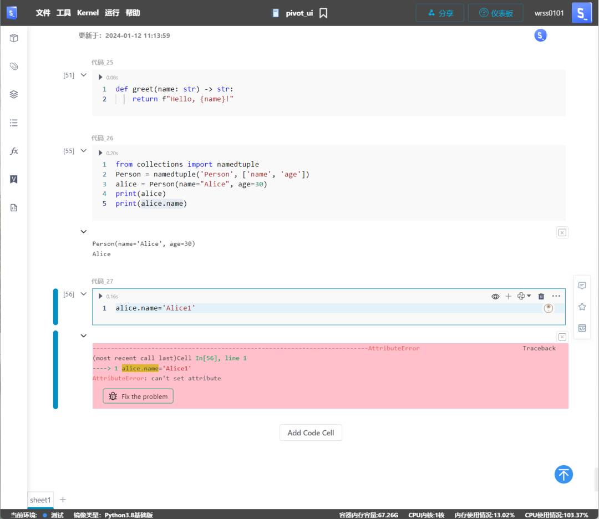Viewport: 599px width, 519px height.
Task: Add a new sheet with plus icon
Action: [63, 500]
